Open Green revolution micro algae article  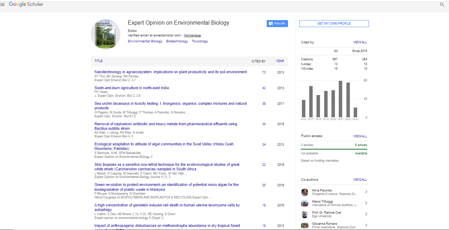click(167, 187)
